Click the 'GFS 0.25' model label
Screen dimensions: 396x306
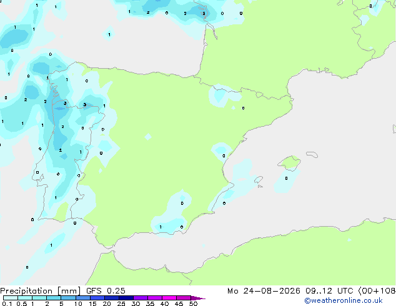click(106, 291)
